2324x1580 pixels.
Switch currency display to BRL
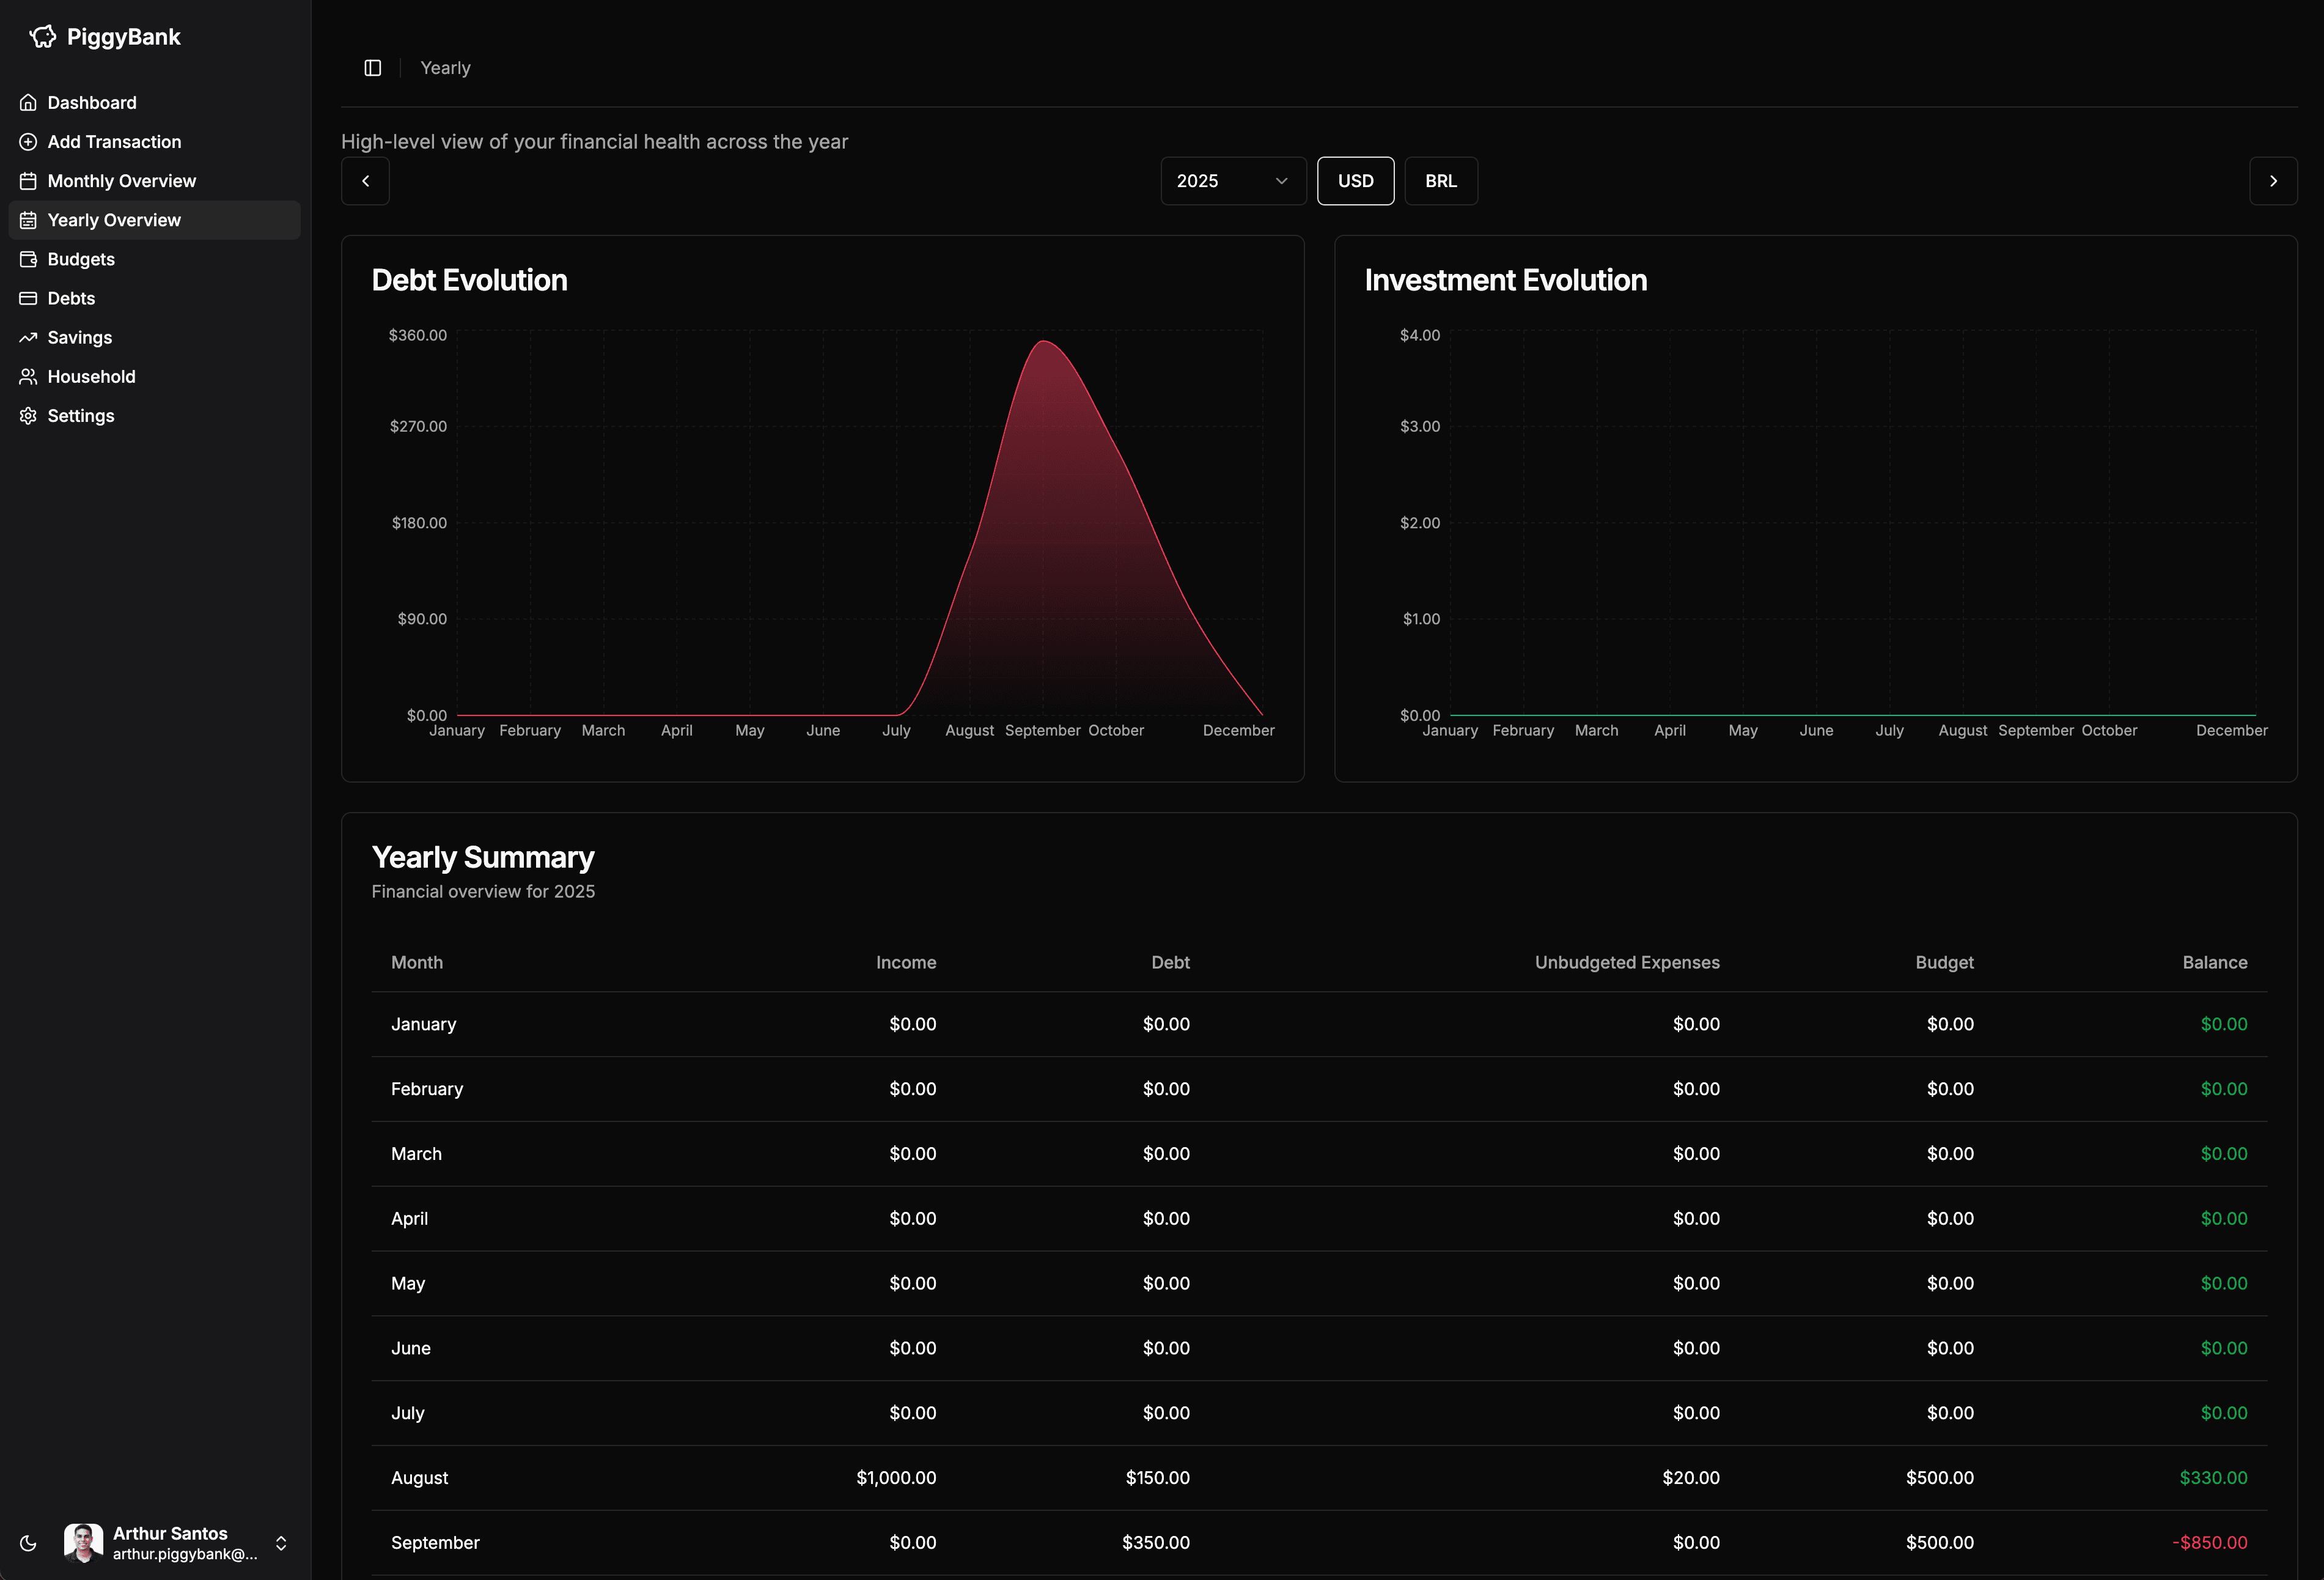pyautogui.click(x=1441, y=180)
